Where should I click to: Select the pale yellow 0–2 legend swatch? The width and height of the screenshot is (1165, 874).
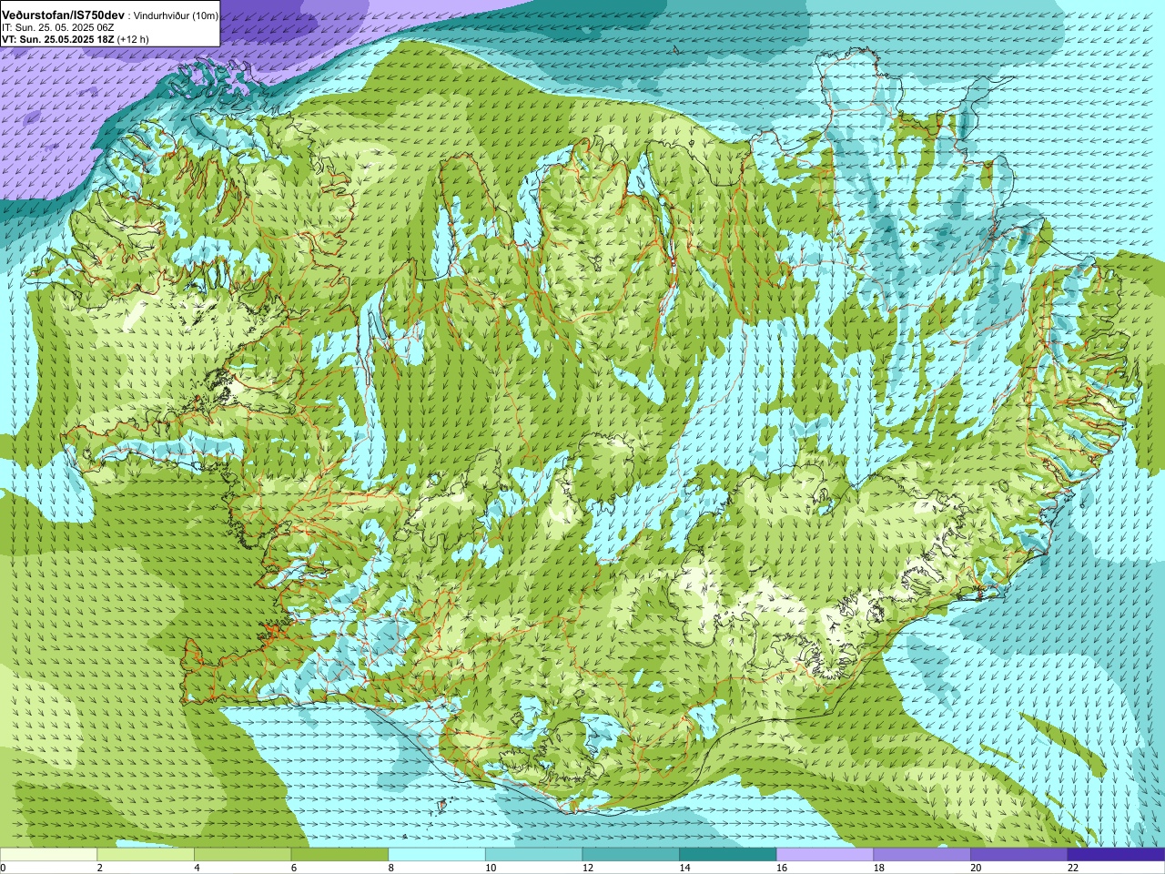point(48,855)
